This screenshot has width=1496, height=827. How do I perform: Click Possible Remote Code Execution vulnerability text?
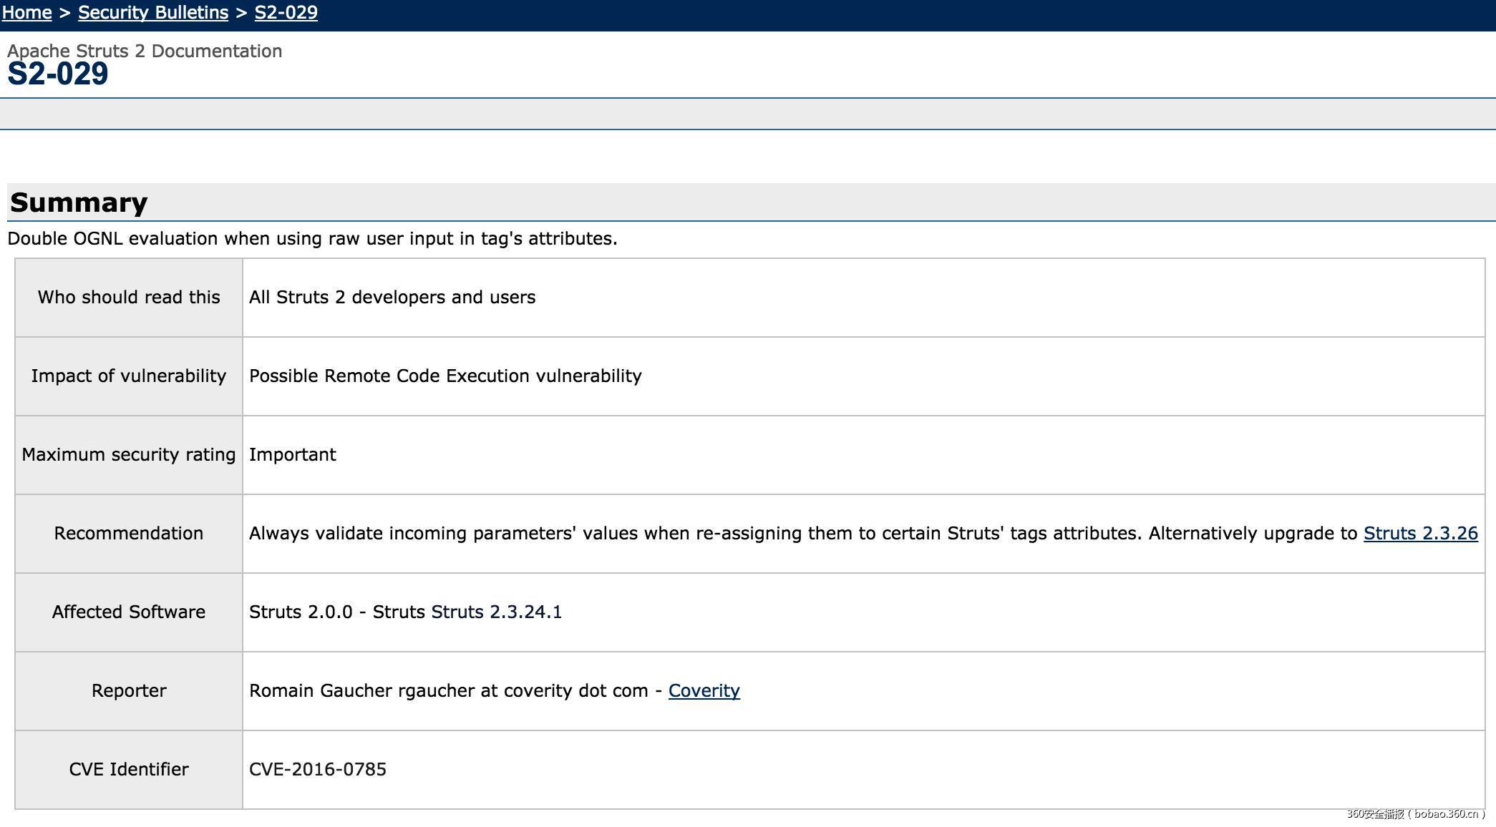click(x=445, y=376)
